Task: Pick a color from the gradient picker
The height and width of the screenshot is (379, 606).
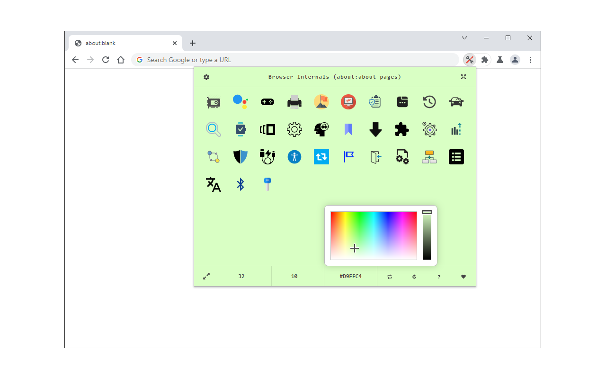Action: point(373,235)
